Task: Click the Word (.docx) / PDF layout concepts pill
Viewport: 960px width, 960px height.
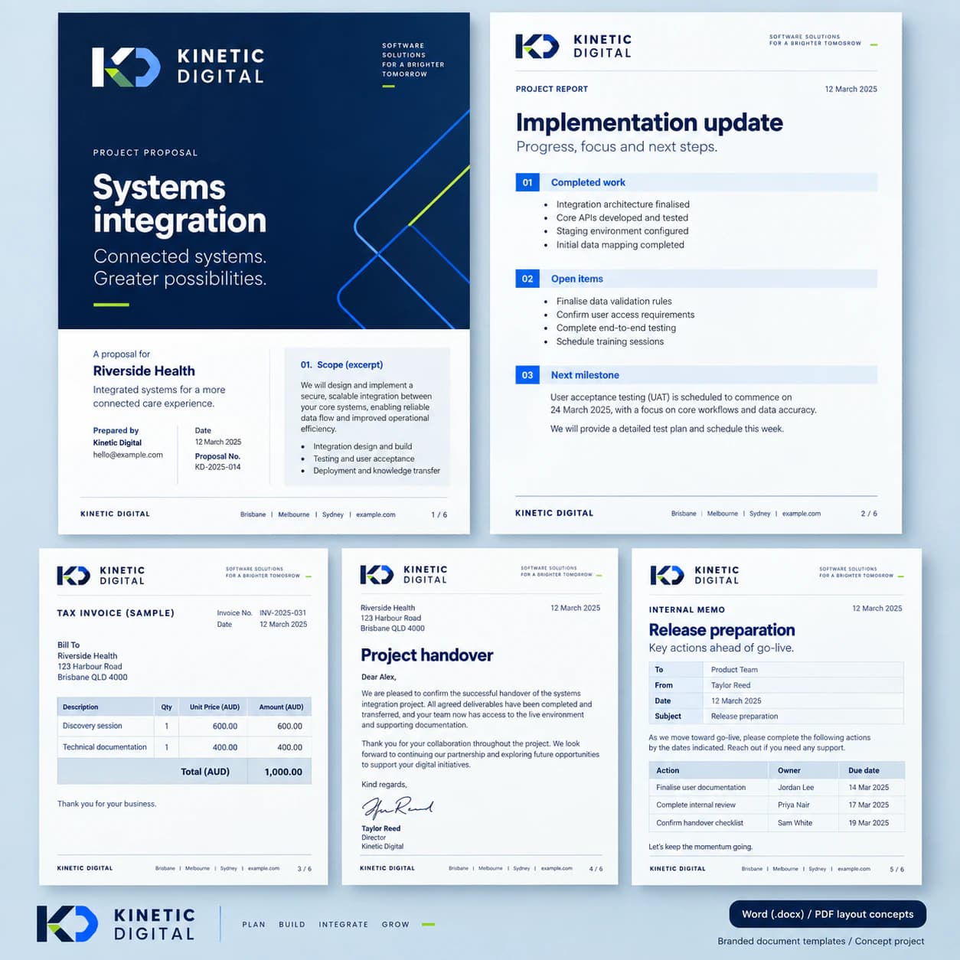Action: [828, 914]
